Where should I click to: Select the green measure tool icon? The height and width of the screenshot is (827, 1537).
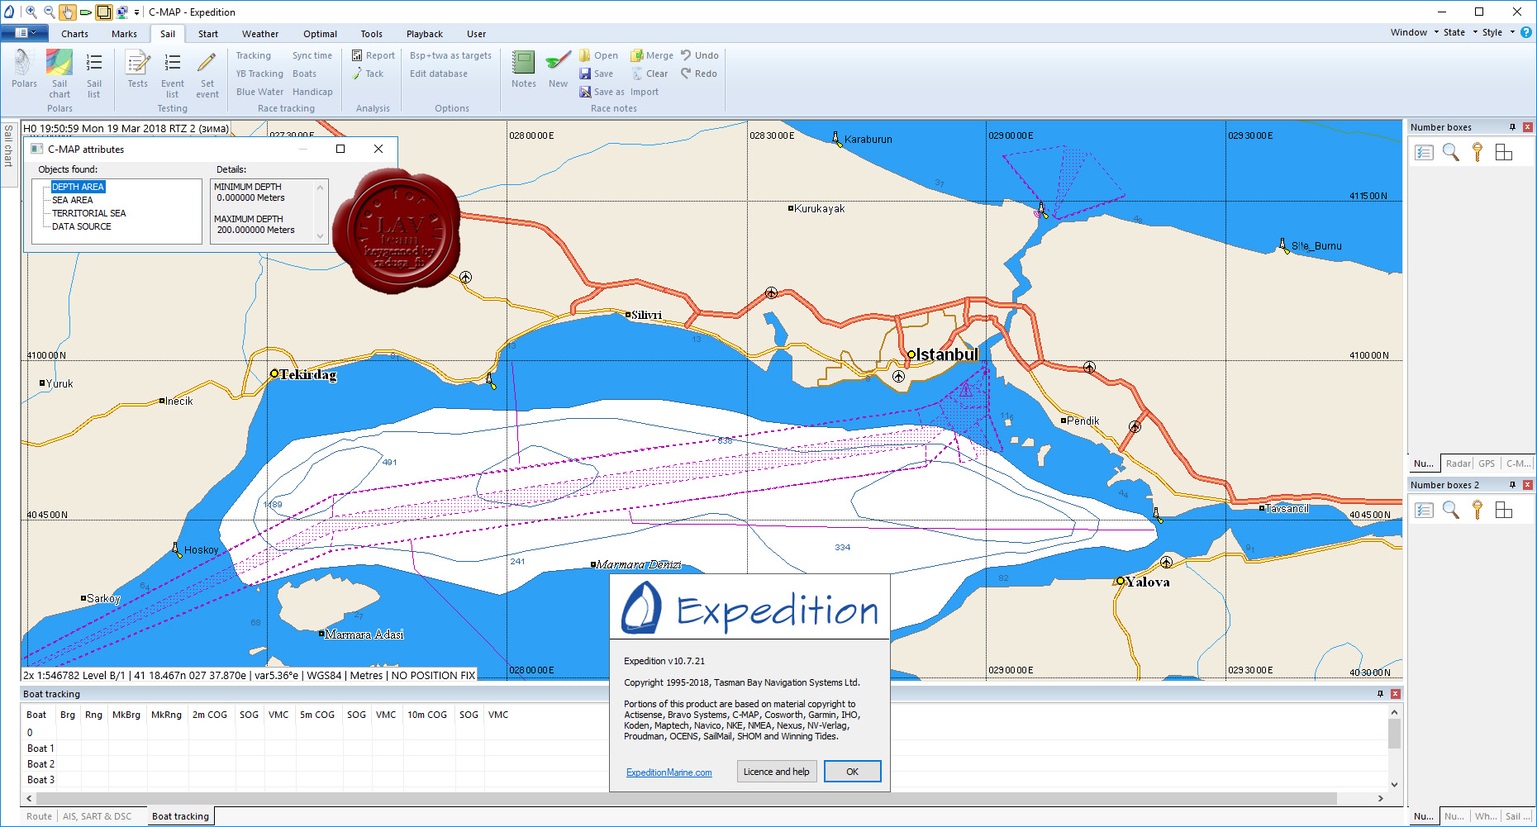point(85,12)
